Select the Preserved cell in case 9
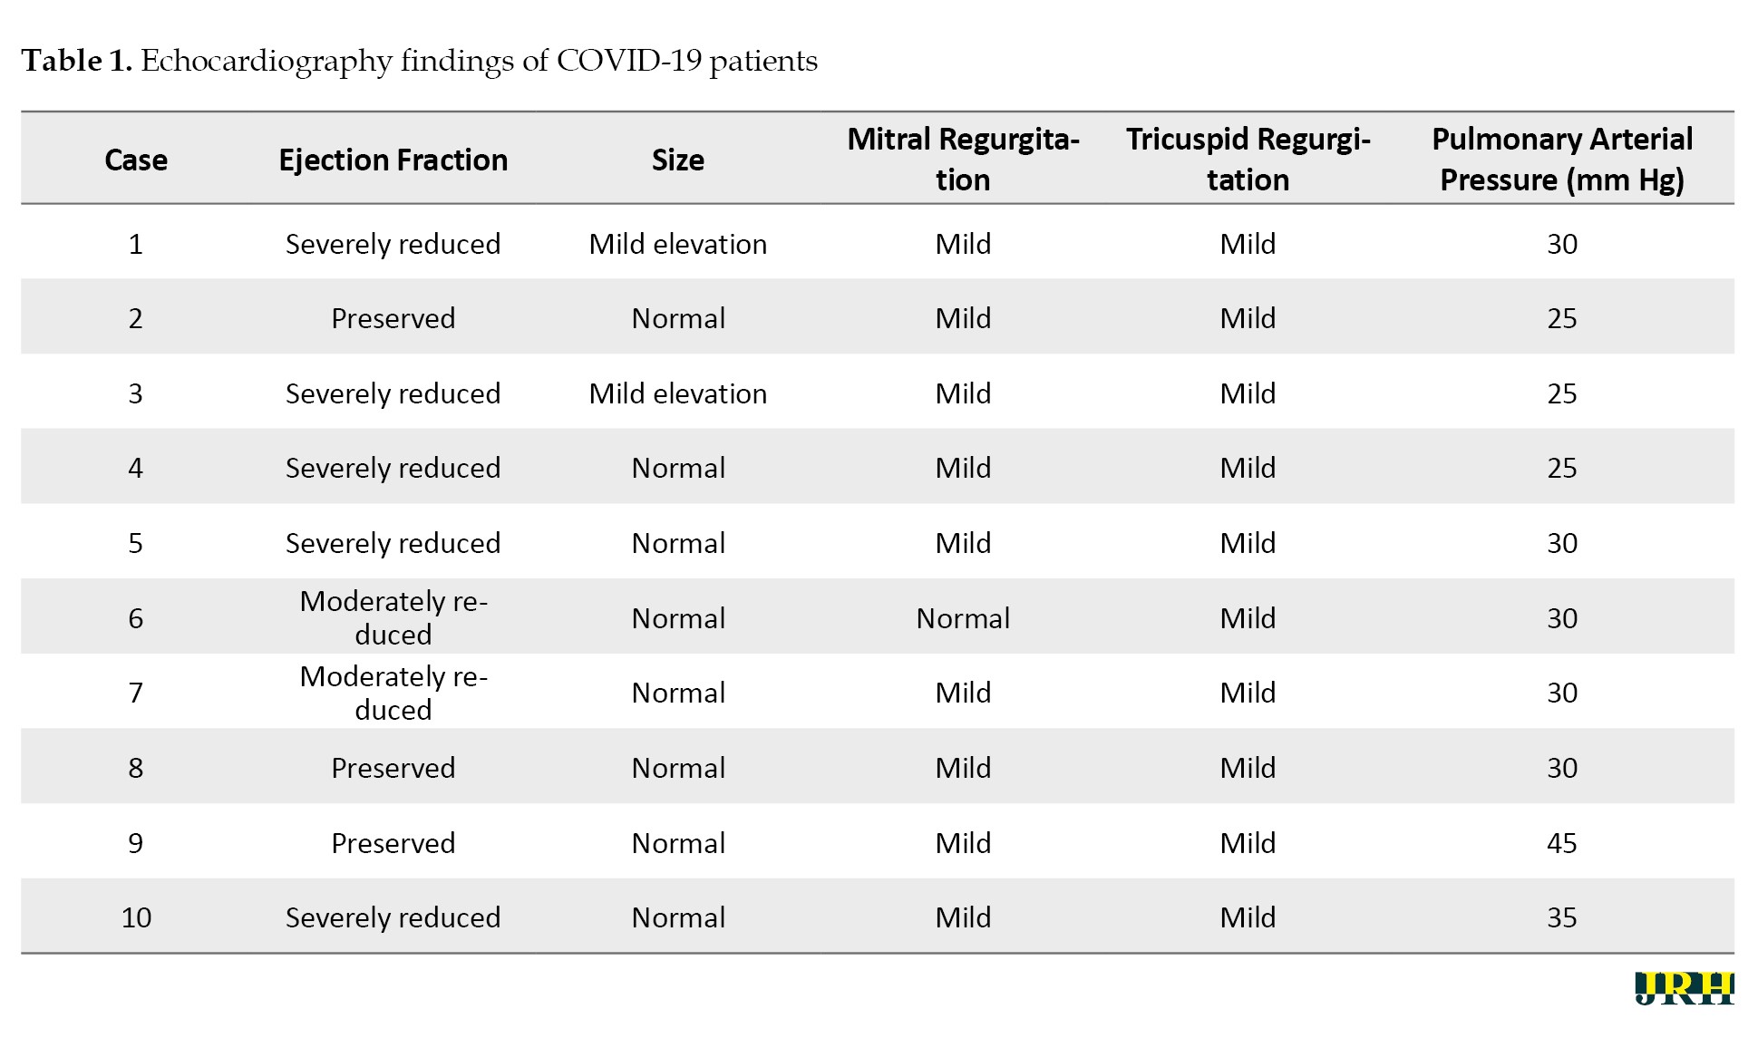1748x1038 pixels. point(393,843)
